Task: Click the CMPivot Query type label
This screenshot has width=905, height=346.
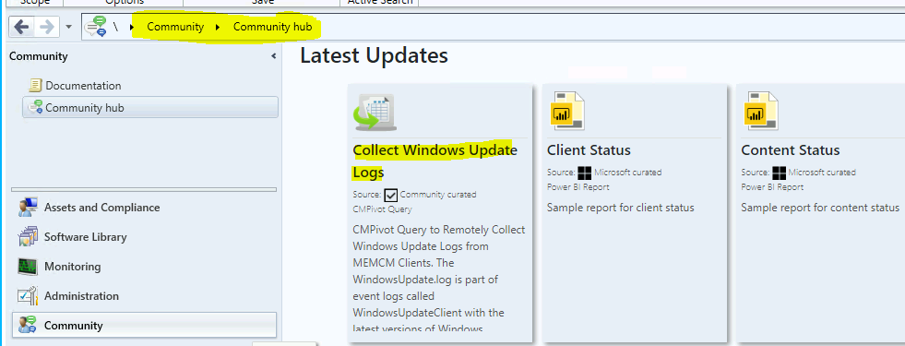Action: pos(382,209)
